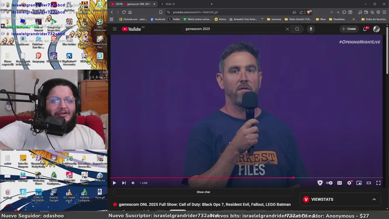Toggle the player autoplay switch
The width and height of the screenshot is (389, 219).
[329, 183]
